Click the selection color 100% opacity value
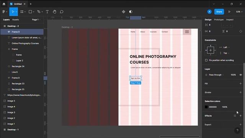Screen dimensions: 245x138 point(225,107)
